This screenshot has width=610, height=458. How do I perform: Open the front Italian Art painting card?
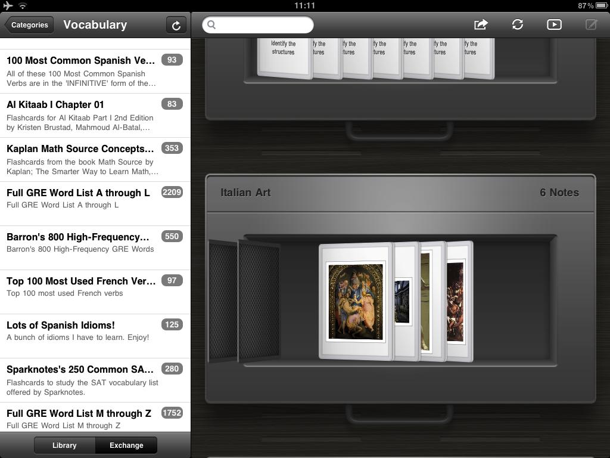(x=356, y=301)
